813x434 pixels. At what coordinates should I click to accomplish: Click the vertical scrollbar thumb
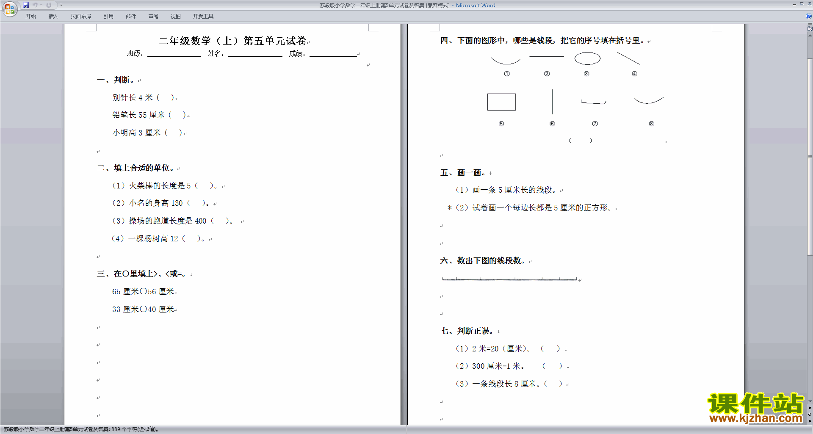click(810, 157)
